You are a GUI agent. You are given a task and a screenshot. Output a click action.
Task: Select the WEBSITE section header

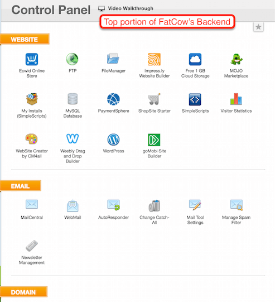point(25,39)
